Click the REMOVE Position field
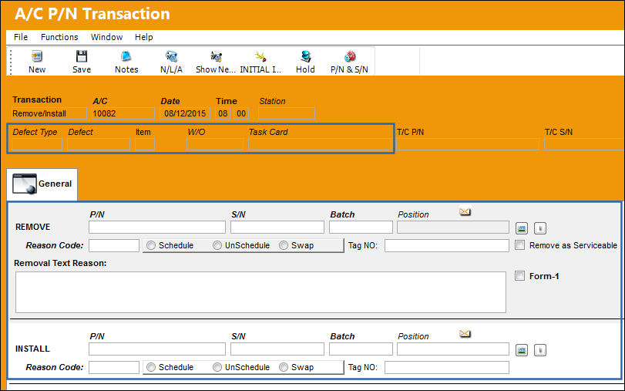 point(453,227)
